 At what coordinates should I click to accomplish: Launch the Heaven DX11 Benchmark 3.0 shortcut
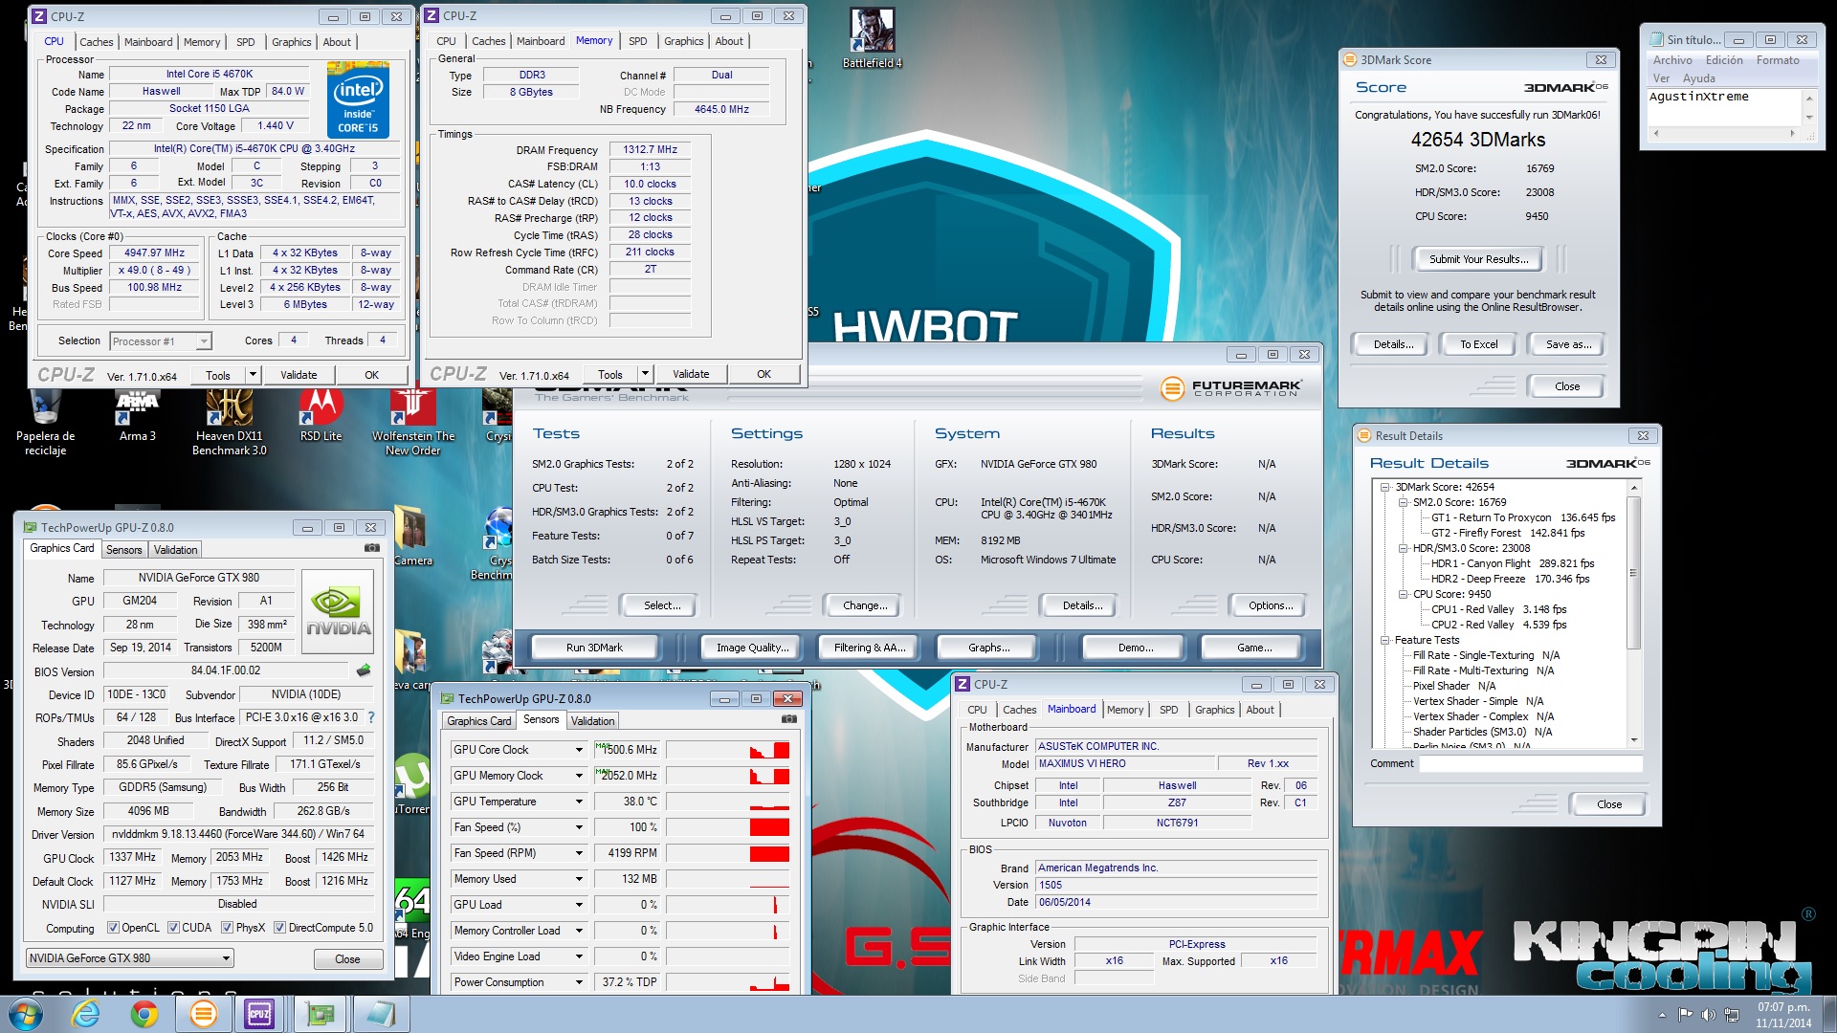pyautogui.click(x=230, y=424)
